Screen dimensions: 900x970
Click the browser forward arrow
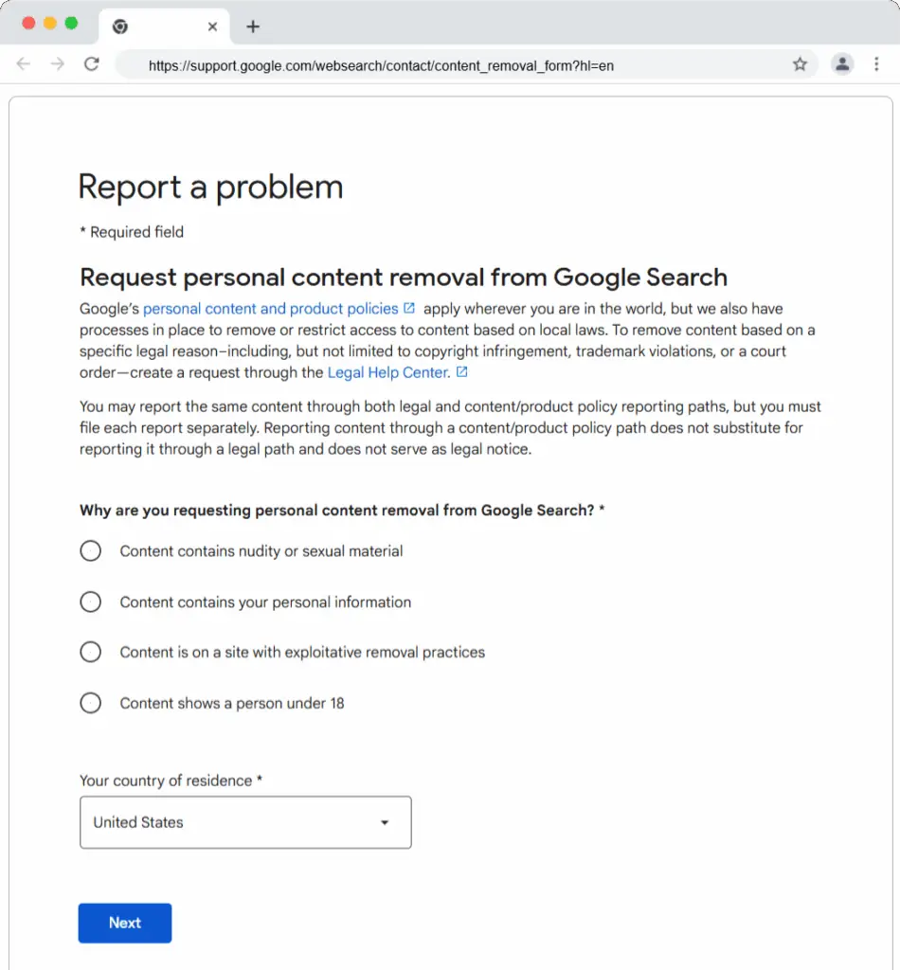click(58, 64)
